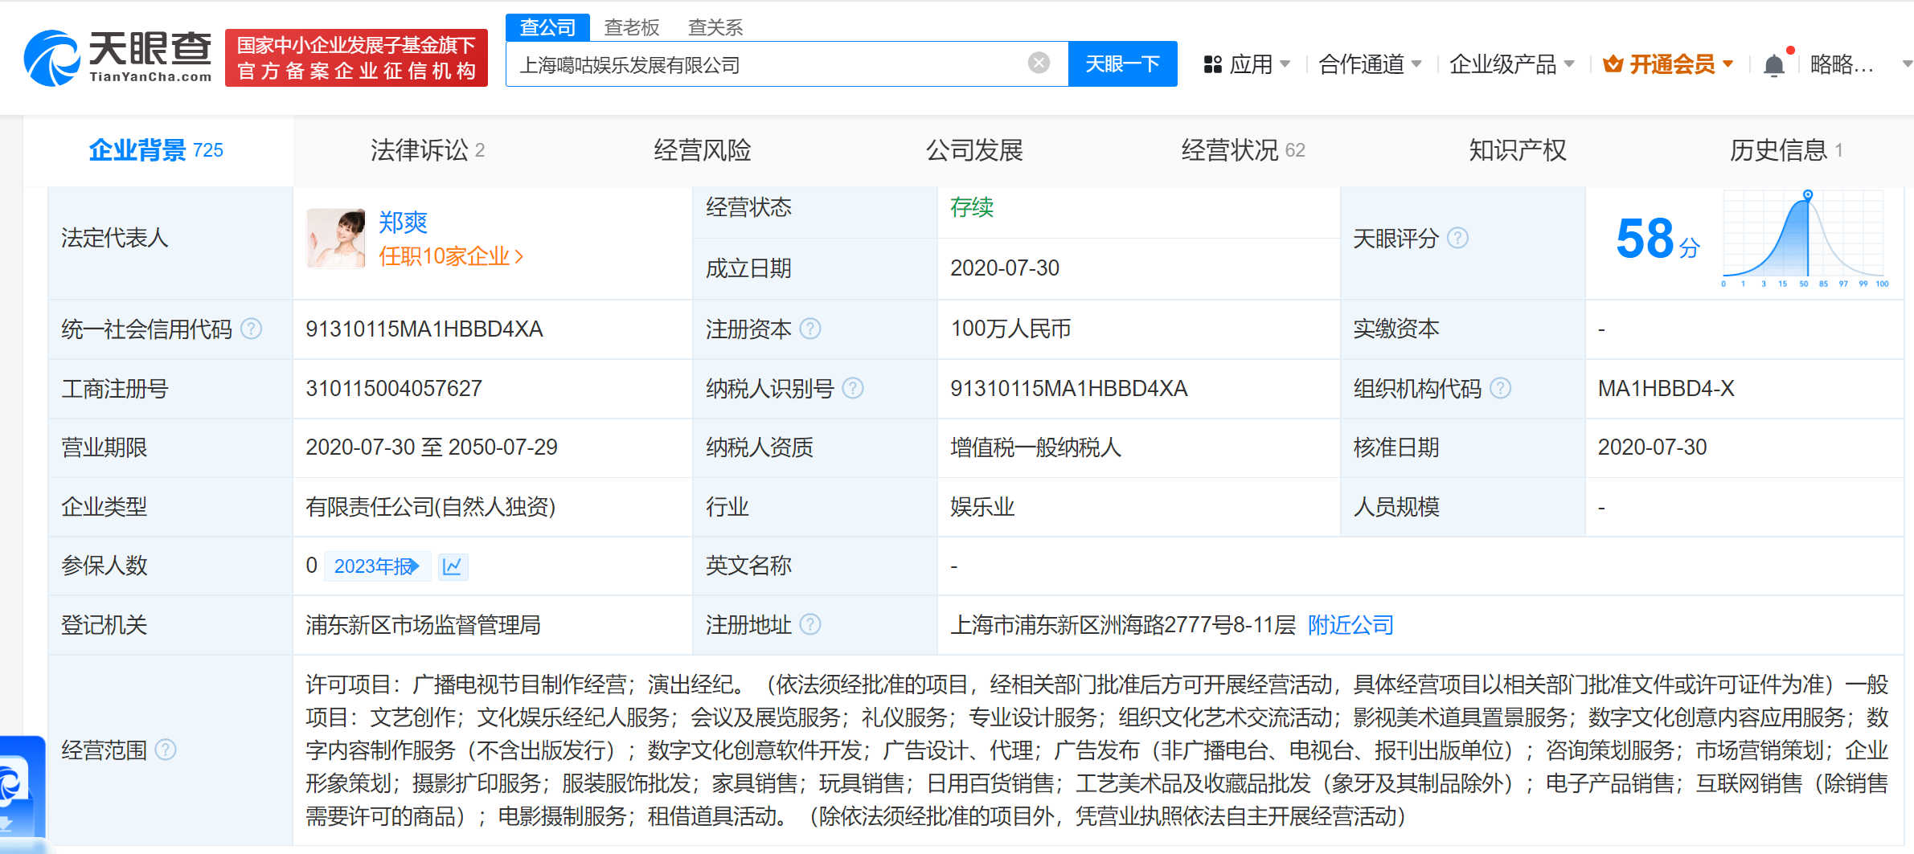Clear the search box text
This screenshot has height=854, width=1914.
[1039, 63]
